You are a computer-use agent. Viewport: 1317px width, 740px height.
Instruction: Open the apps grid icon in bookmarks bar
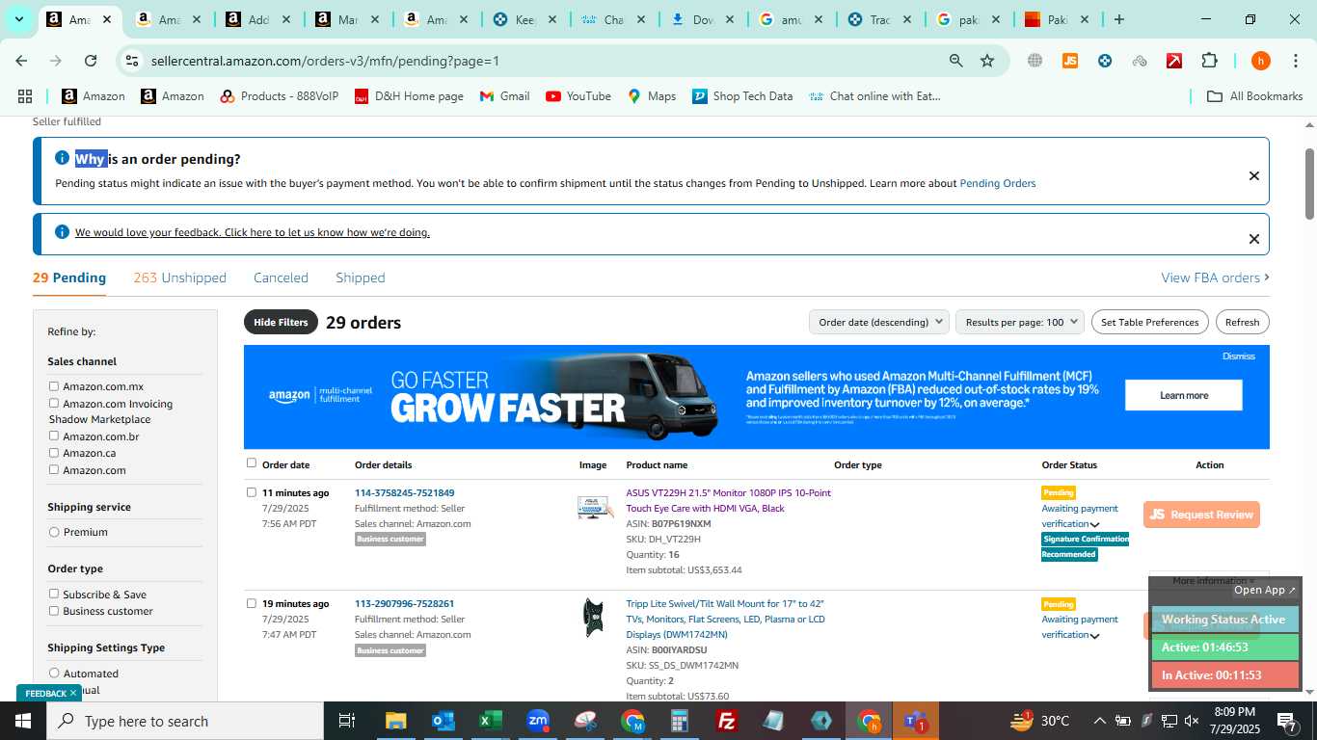pyautogui.click(x=25, y=96)
